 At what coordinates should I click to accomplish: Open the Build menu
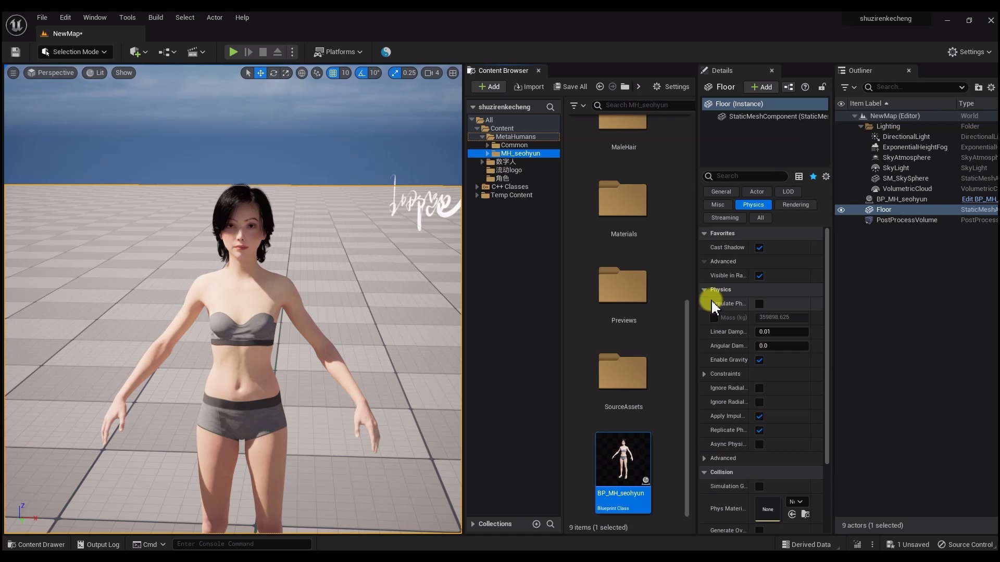155,17
